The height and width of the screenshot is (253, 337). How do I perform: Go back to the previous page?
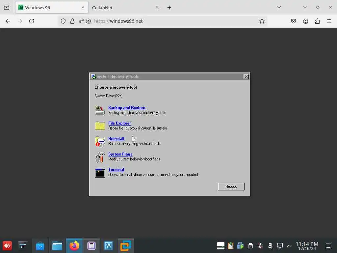click(x=8, y=21)
